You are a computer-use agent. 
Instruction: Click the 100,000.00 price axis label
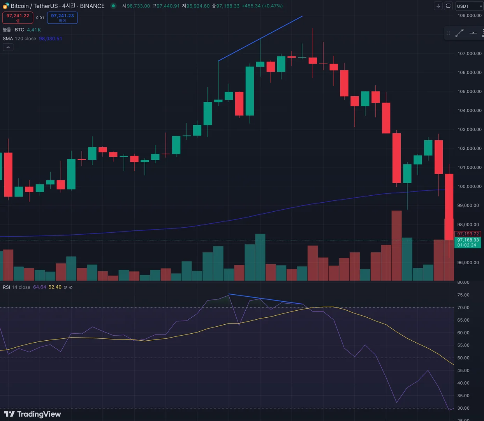click(x=469, y=186)
